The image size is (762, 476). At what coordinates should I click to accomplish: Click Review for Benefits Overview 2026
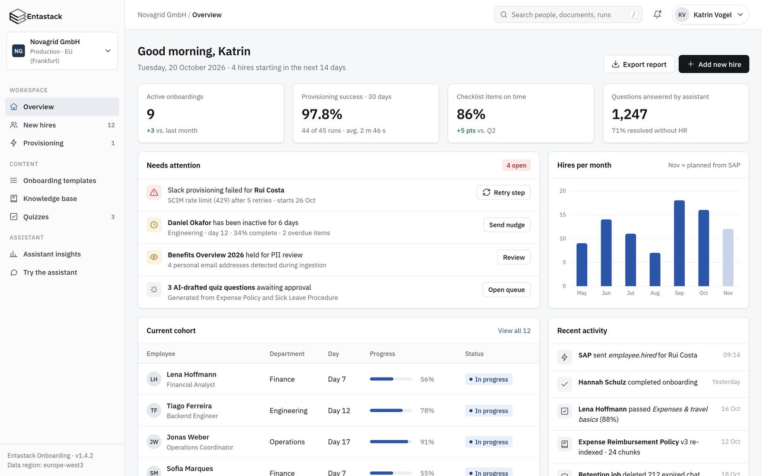513,257
